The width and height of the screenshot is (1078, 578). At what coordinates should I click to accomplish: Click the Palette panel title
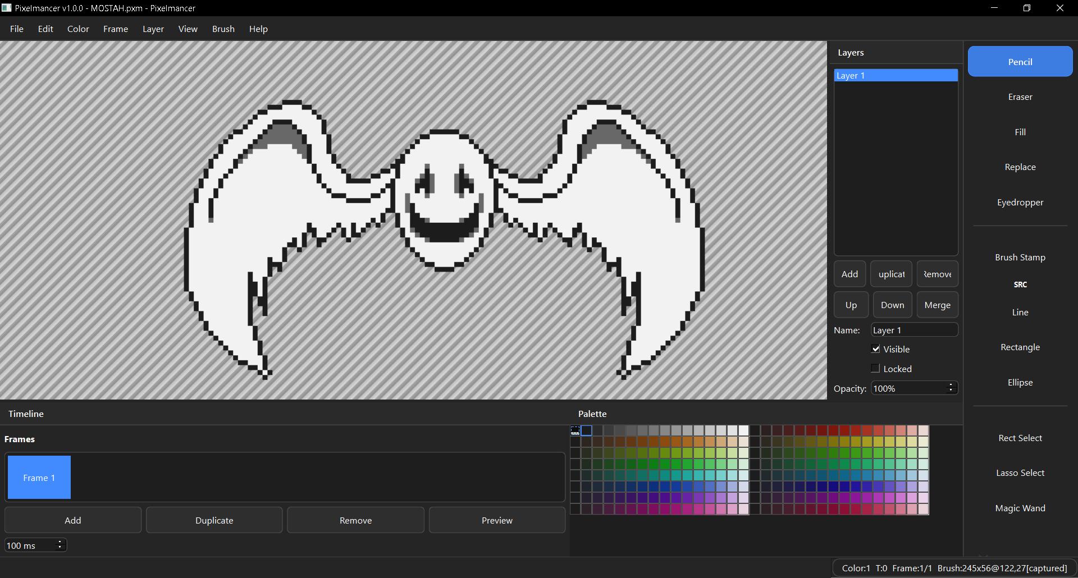point(592,414)
